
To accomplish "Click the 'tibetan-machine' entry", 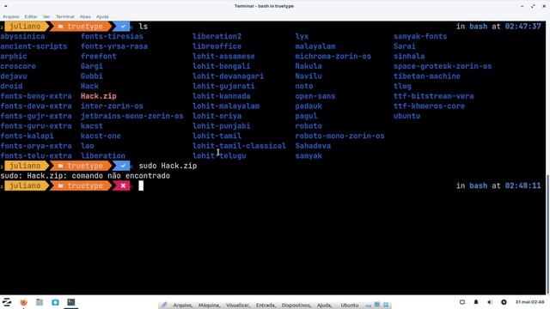I will pos(427,76).
